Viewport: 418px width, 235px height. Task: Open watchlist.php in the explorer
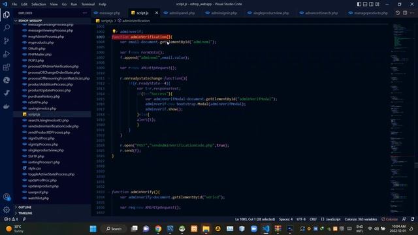click(x=38, y=198)
